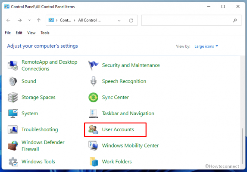Expand the chevron after Cont... breadcrumb

click(74, 20)
